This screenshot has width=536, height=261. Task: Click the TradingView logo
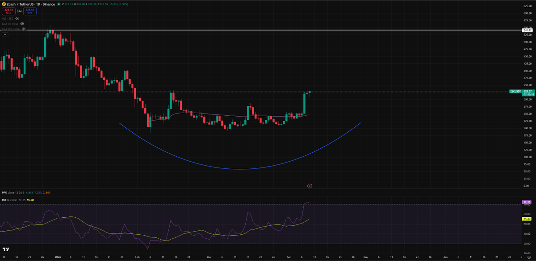[7, 249]
